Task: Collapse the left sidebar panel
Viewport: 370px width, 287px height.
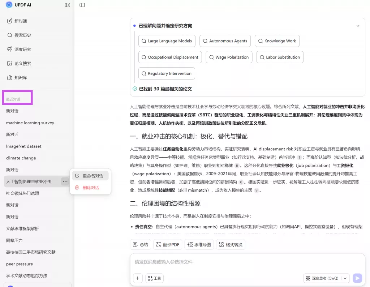Action: [68, 5]
